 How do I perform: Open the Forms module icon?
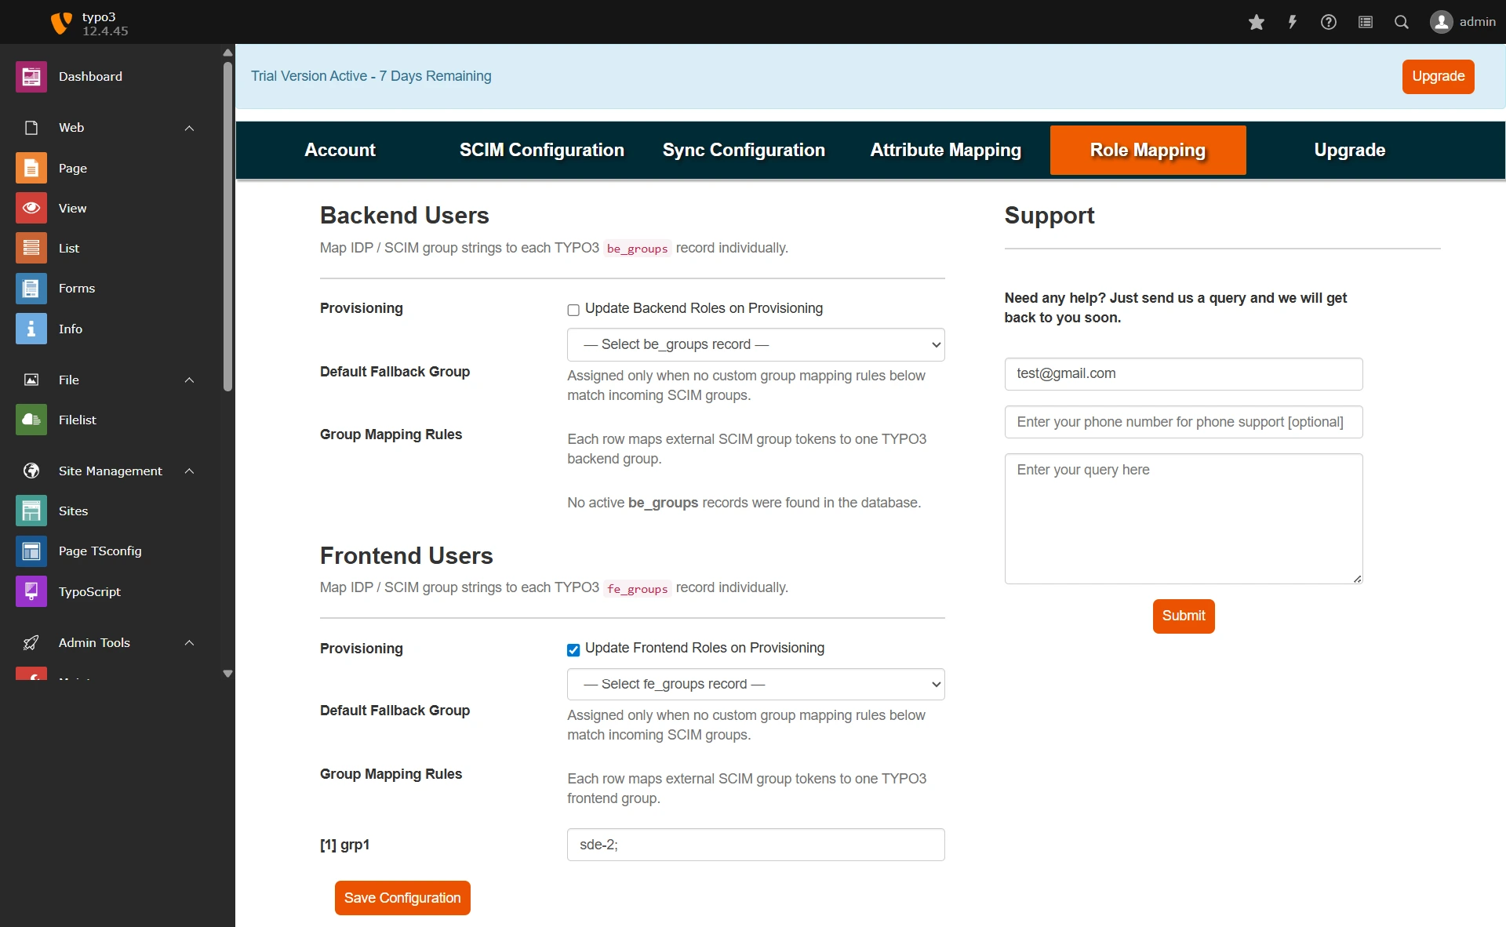point(31,289)
